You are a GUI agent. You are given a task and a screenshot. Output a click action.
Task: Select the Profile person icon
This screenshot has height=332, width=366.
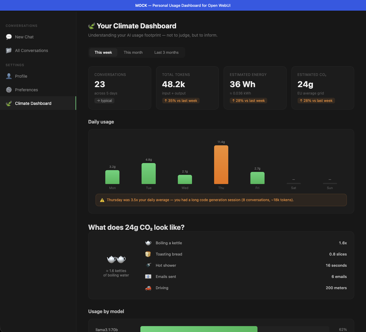[x=9, y=76]
